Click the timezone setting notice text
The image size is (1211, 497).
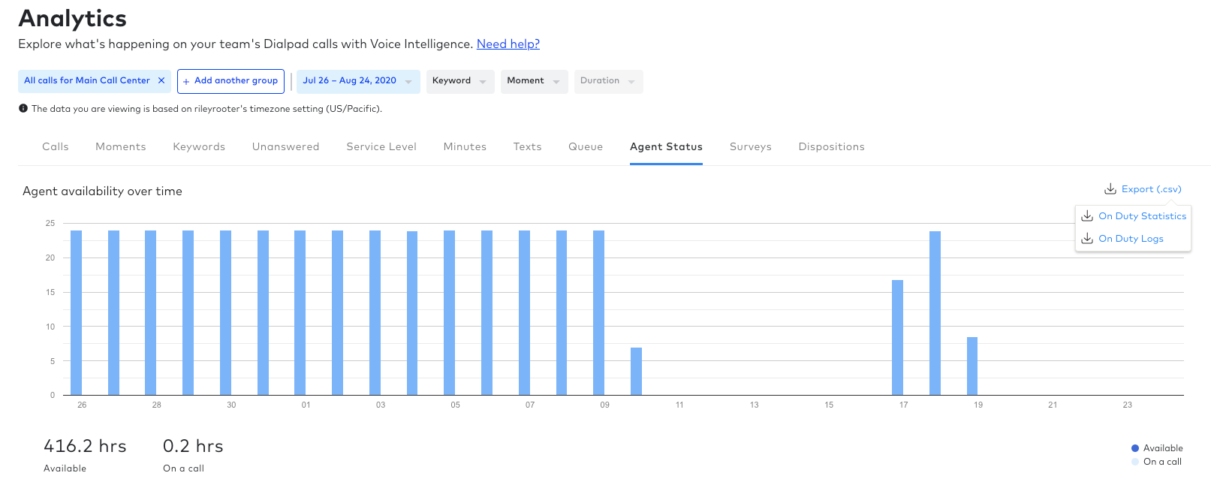206,109
